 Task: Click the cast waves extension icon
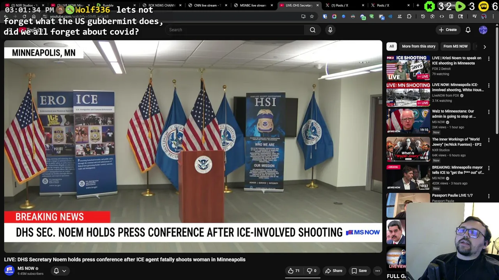390,16
